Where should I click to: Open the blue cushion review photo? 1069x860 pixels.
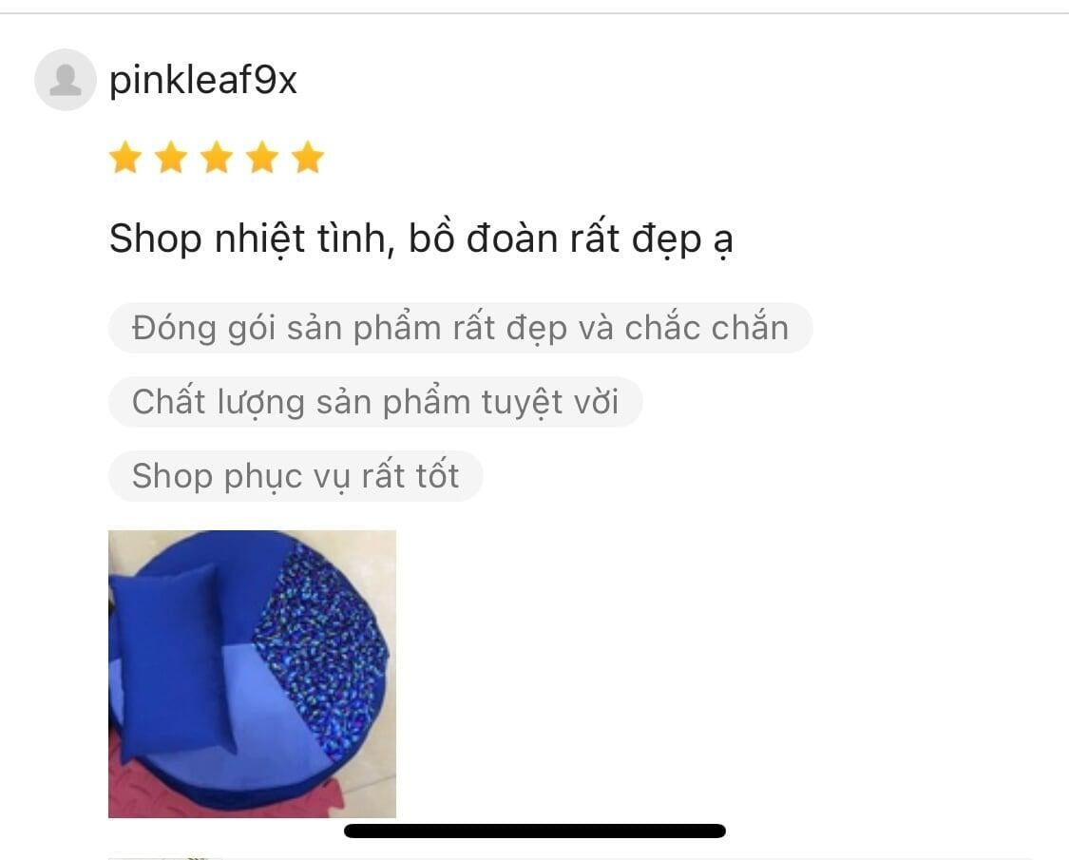(x=252, y=674)
